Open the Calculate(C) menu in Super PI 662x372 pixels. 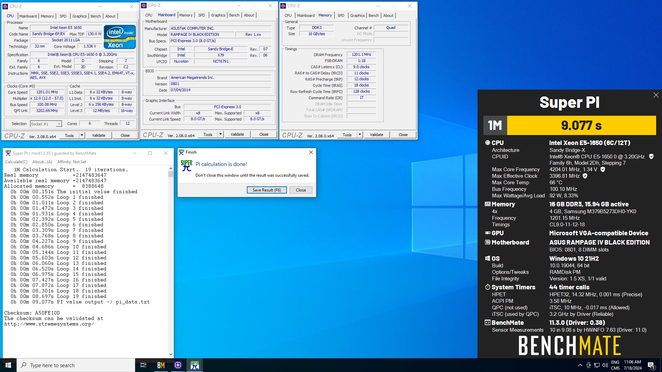(16, 162)
